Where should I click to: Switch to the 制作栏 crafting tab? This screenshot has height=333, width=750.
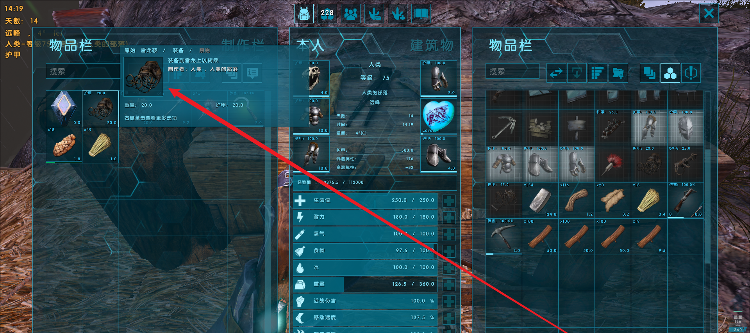click(x=243, y=46)
